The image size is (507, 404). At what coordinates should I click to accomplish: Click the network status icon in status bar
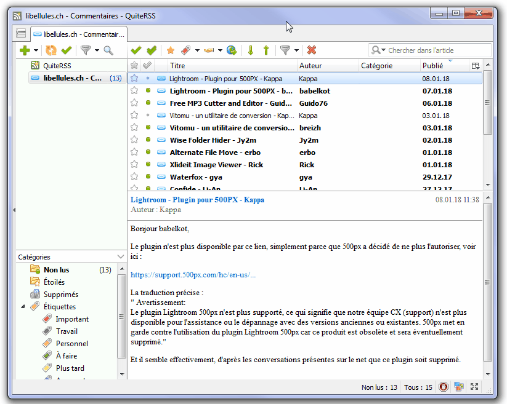[x=459, y=387]
